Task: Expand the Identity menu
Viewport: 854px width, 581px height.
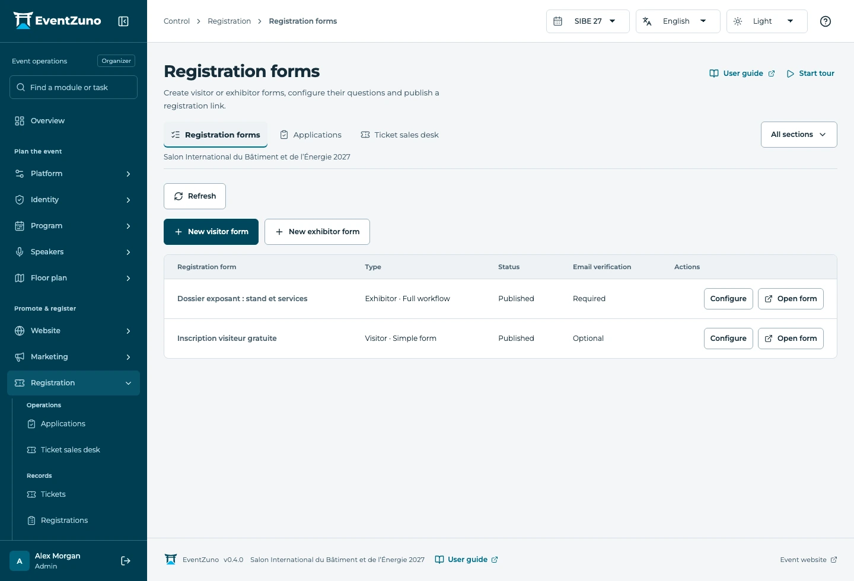Action: point(74,200)
